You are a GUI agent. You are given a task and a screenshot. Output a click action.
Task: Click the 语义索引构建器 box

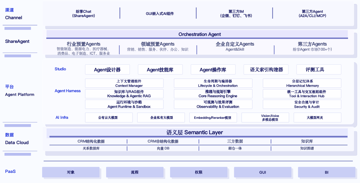click(266, 70)
